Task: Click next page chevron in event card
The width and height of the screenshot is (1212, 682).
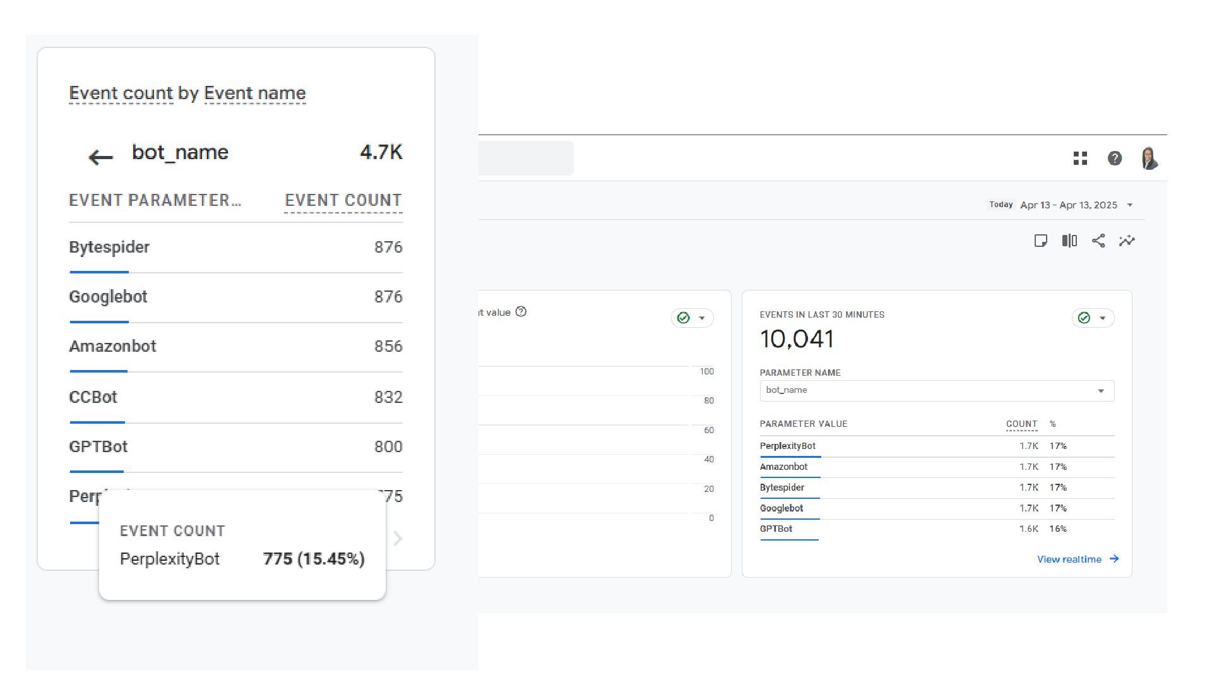Action: [398, 539]
